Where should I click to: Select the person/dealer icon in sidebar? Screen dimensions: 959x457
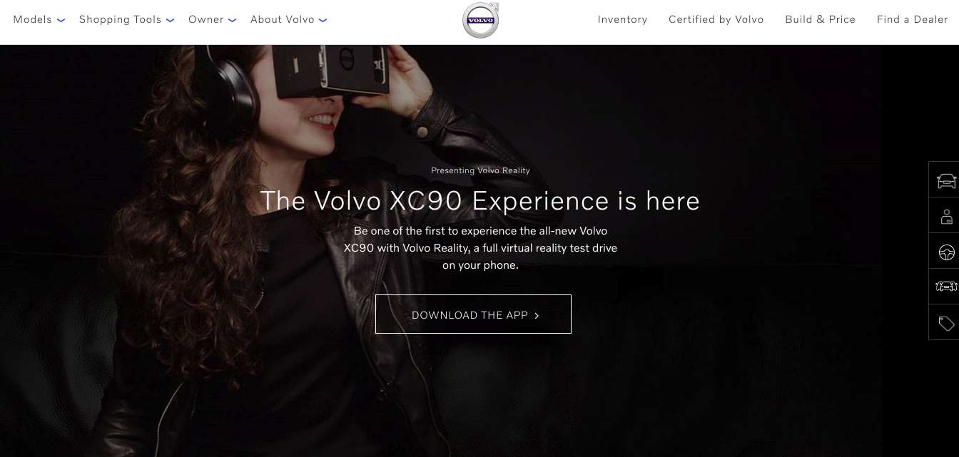click(945, 216)
